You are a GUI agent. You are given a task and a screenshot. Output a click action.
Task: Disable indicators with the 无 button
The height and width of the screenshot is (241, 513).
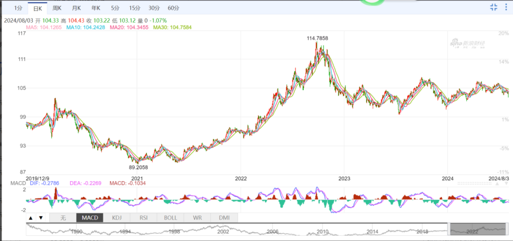(x=63, y=218)
